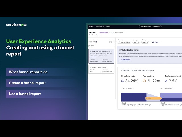Click the Step 2 funnel bar
182x137 pixels.
click(x=171, y=97)
